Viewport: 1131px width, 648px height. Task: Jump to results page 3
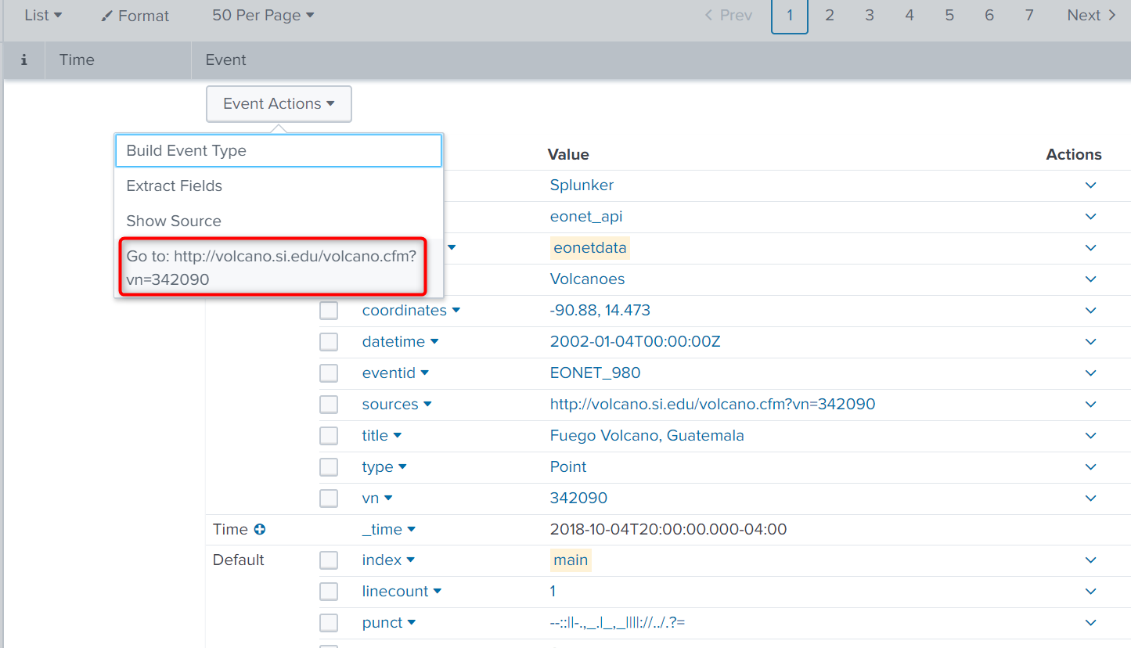(x=869, y=15)
